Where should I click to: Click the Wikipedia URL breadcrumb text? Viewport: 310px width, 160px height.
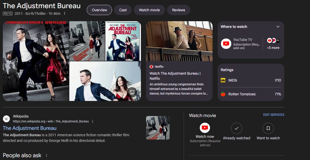click(x=51, y=121)
